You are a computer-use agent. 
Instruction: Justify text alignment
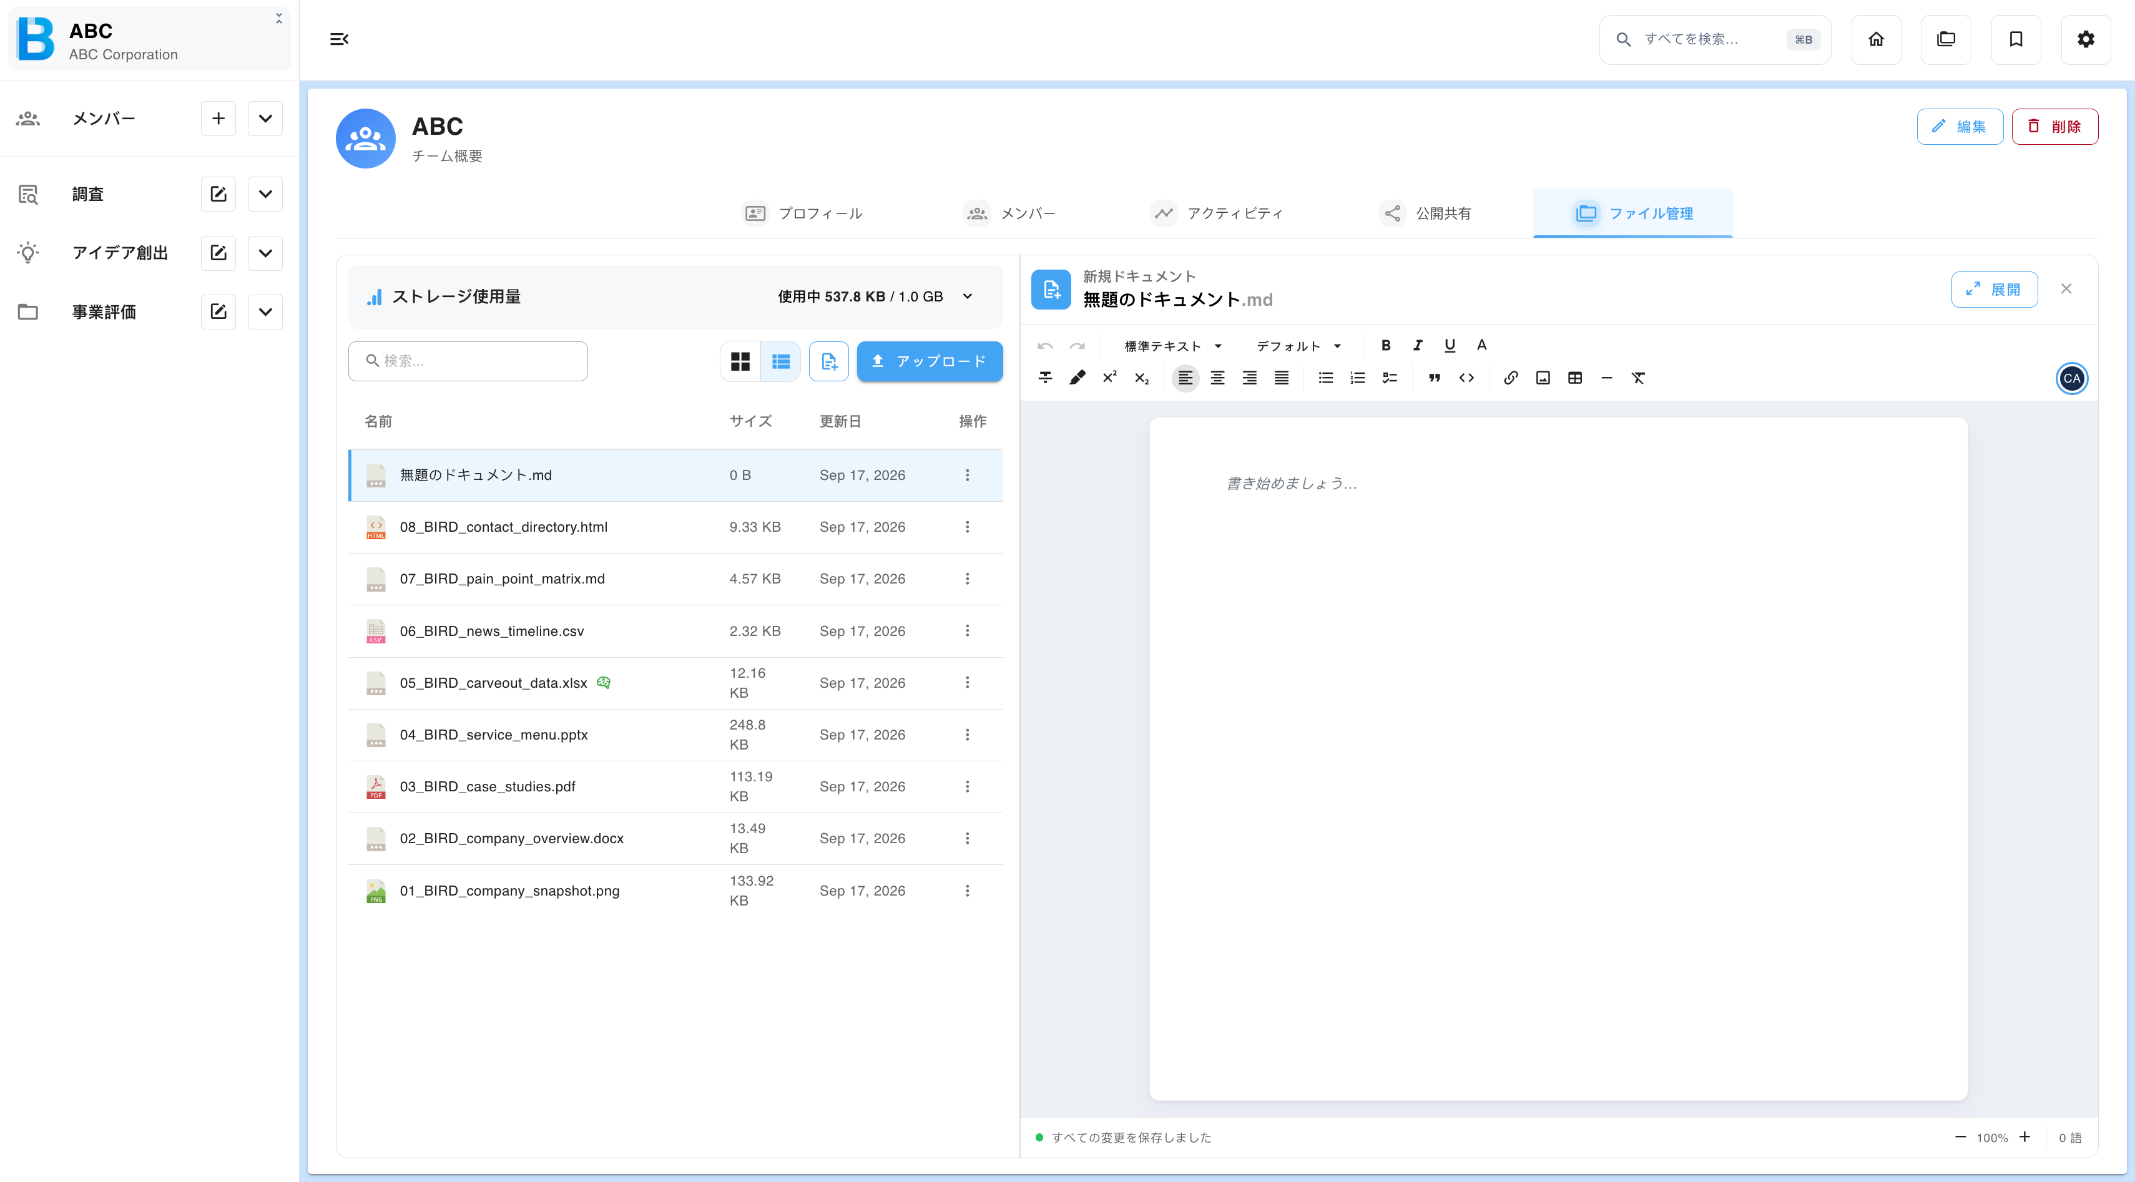point(1282,378)
